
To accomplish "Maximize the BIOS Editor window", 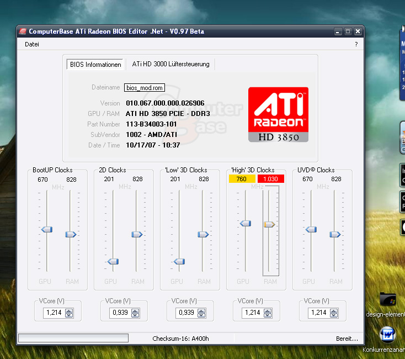I will [348, 31].
